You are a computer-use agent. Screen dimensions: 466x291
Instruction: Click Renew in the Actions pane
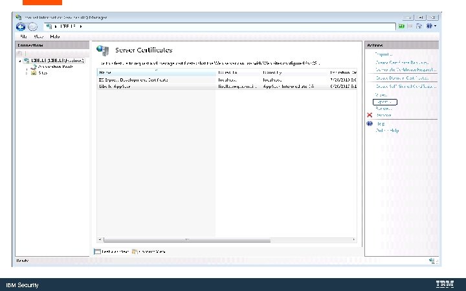click(x=383, y=109)
